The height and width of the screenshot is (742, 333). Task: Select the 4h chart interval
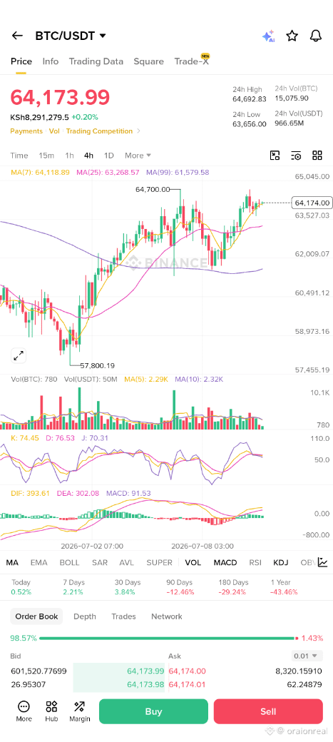click(89, 156)
